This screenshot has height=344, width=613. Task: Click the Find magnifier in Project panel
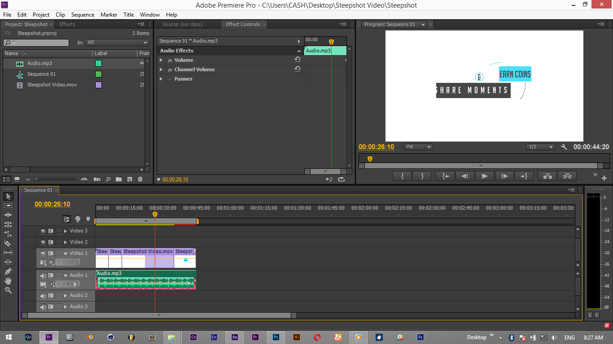click(x=108, y=179)
